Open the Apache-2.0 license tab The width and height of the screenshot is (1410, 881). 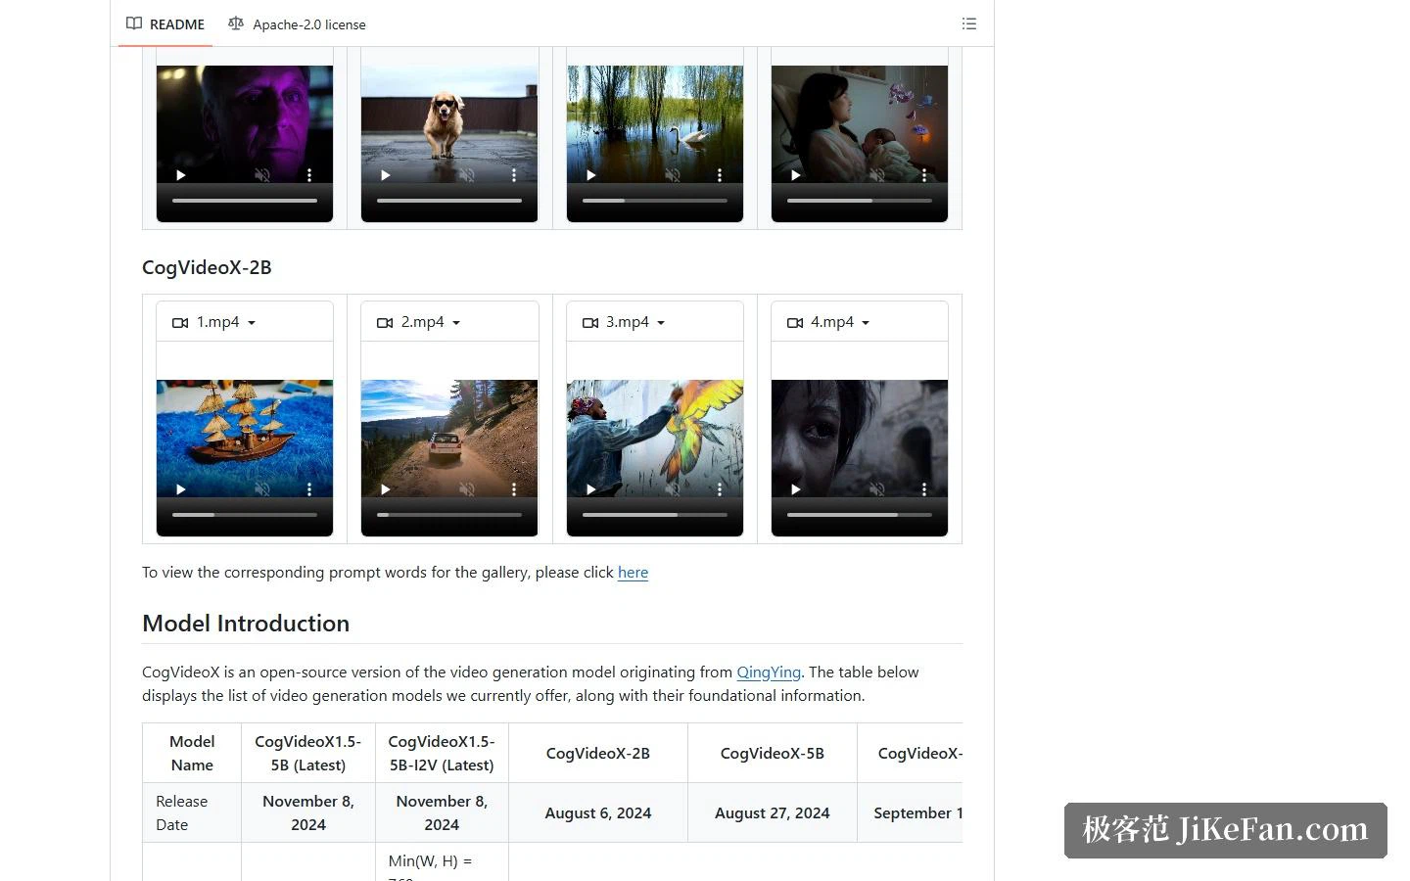point(297,23)
